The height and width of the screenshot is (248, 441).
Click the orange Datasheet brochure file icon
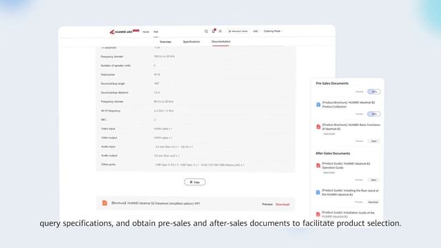tap(105, 203)
